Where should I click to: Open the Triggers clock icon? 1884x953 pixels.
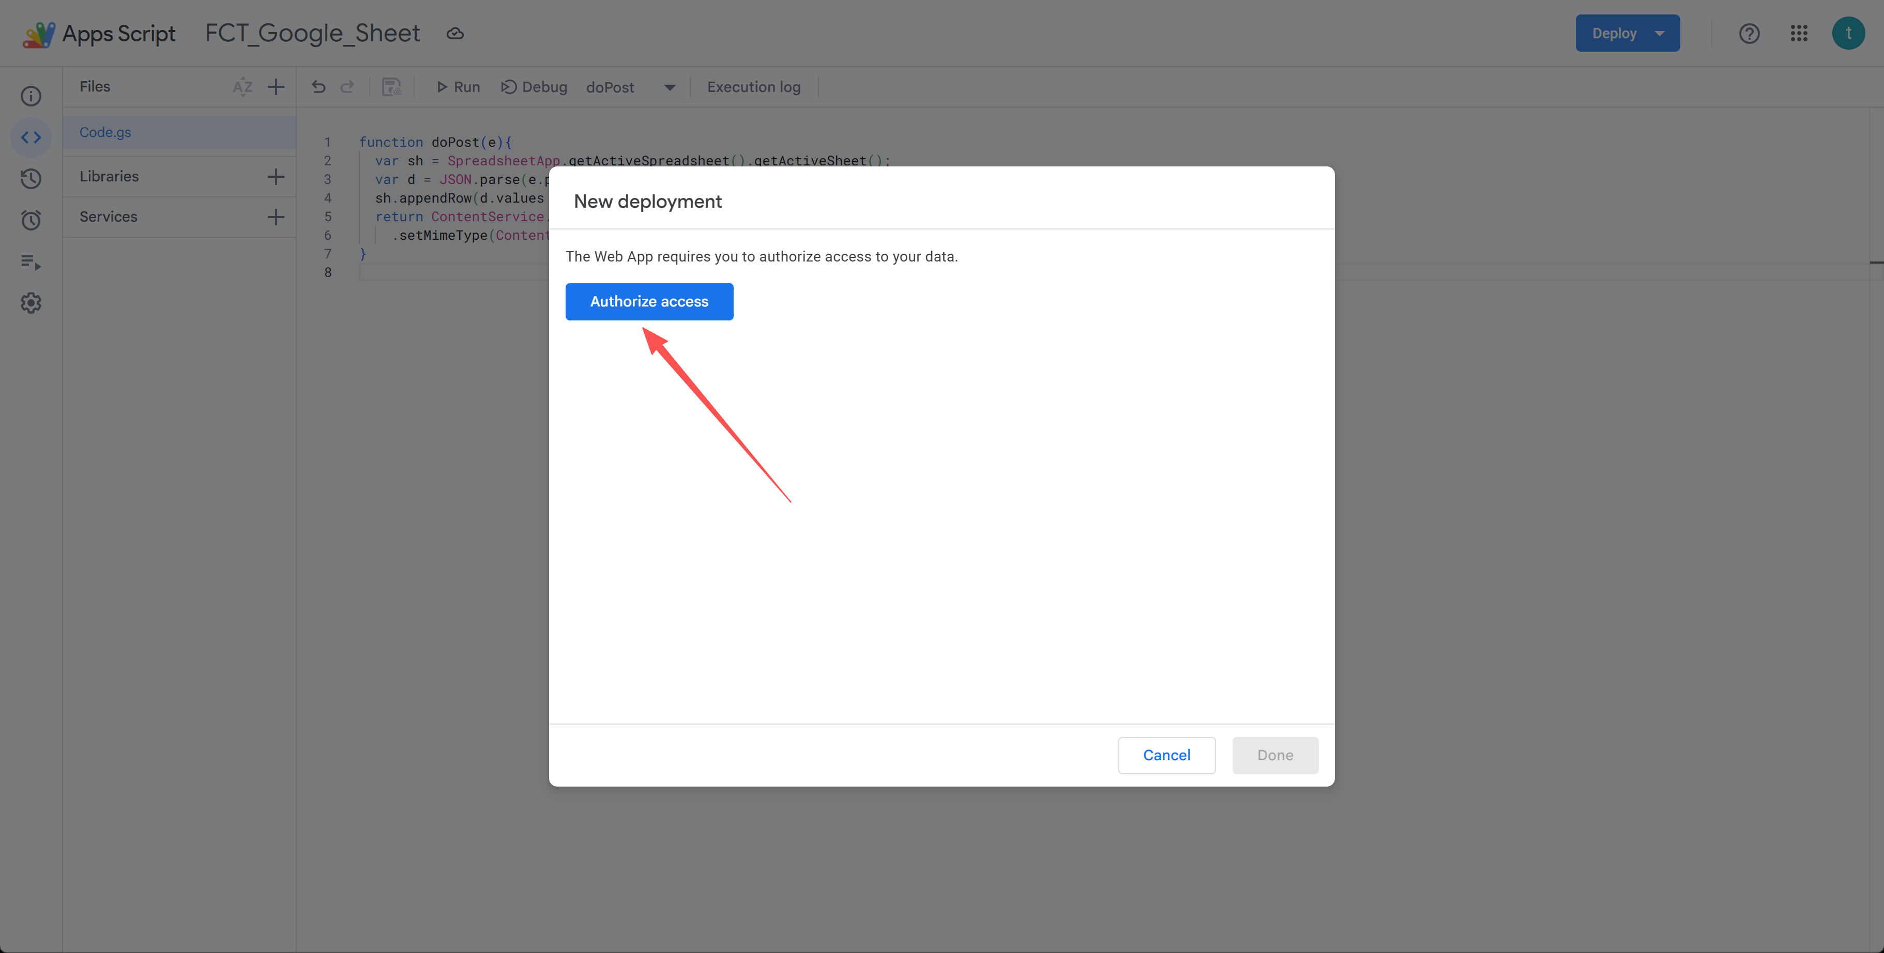click(31, 220)
